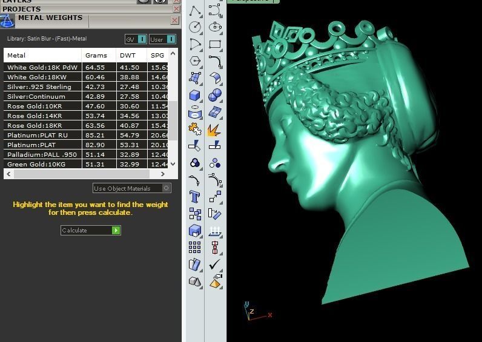The height and width of the screenshot is (342, 482).
Task: Select the orange pyramid render tool
Action: [215, 281]
